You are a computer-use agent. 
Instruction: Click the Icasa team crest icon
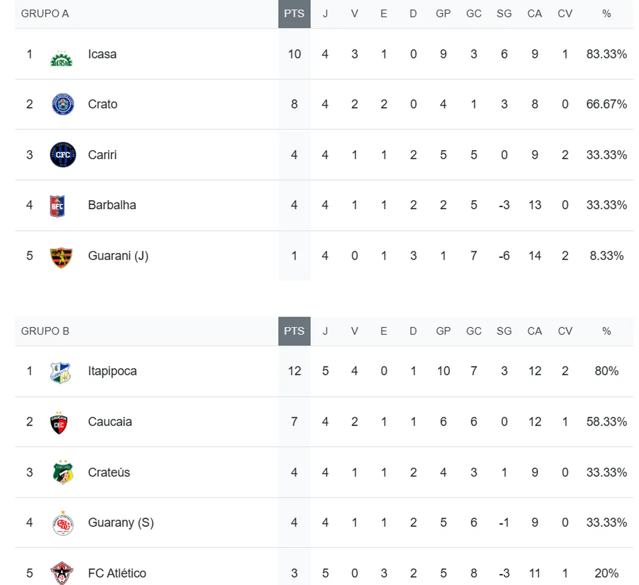62,59
